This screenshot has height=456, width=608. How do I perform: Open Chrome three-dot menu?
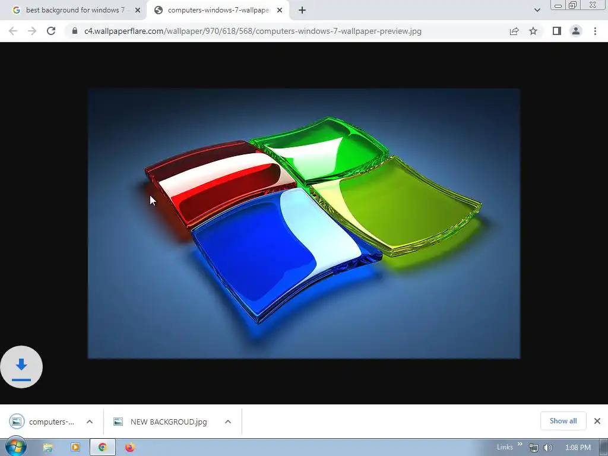(x=595, y=31)
